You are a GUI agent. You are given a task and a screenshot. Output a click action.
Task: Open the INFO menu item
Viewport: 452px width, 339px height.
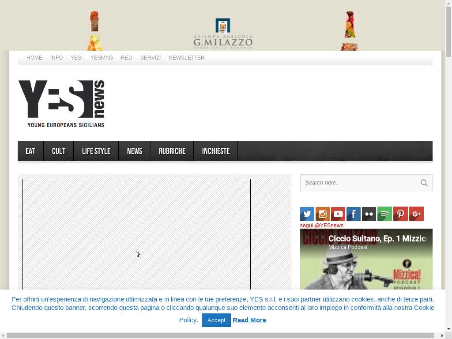56,58
